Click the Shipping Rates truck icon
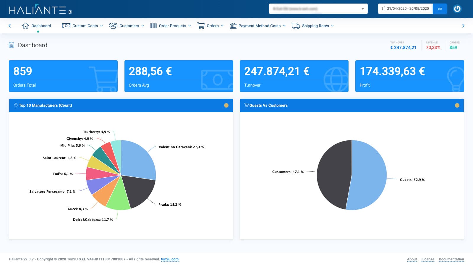 [x=295, y=26]
